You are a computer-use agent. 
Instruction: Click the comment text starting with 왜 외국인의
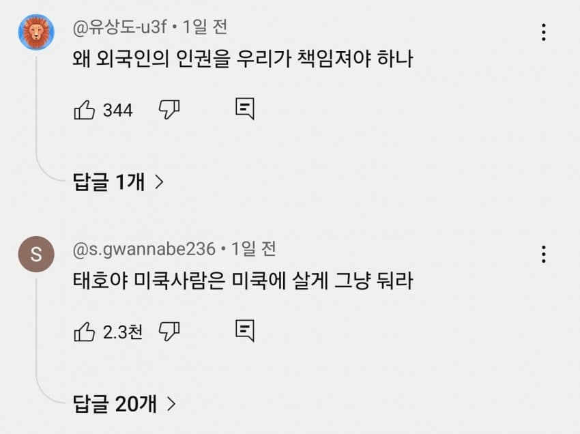(x=244, y=59)
